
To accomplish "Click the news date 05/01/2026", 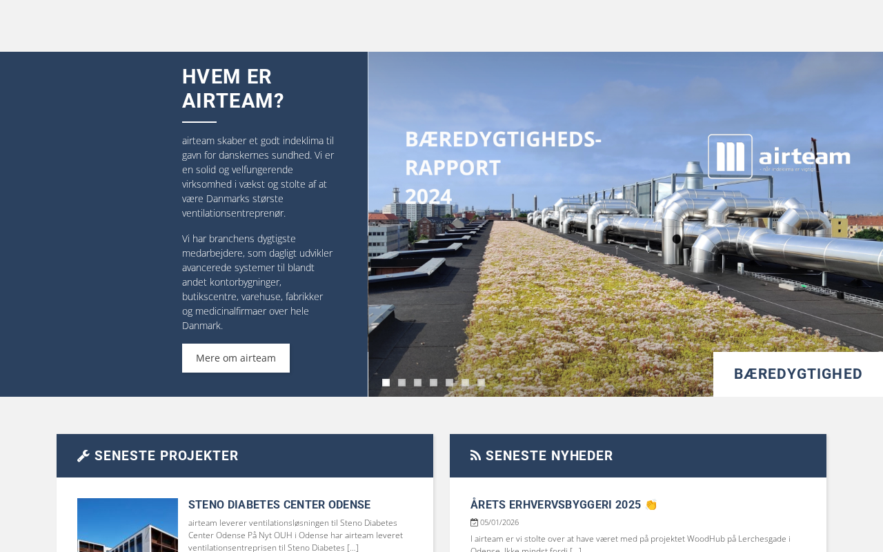I will click(499, 522).
